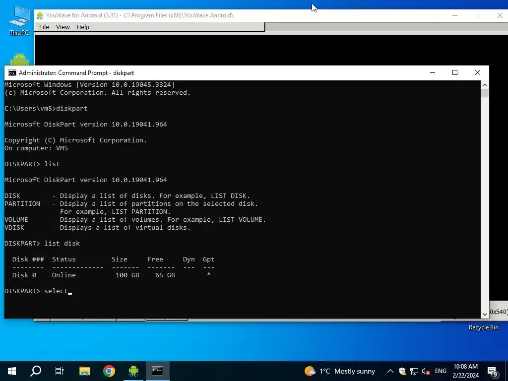Click the muted volume tray icon
The image size is (508, 381).
coord(426,371)
